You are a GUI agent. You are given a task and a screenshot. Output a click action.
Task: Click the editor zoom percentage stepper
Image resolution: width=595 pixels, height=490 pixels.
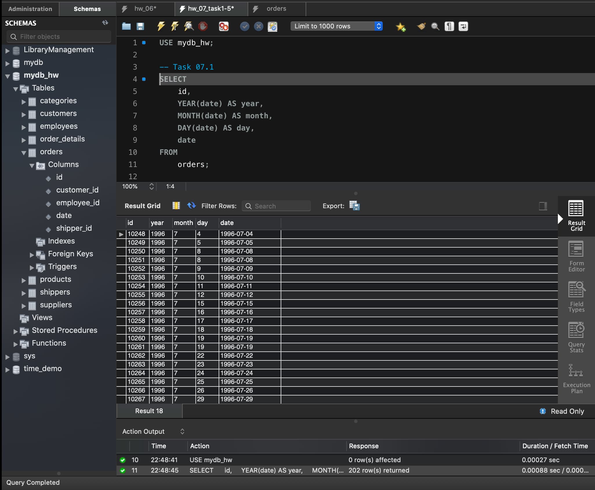pos(151,186)
